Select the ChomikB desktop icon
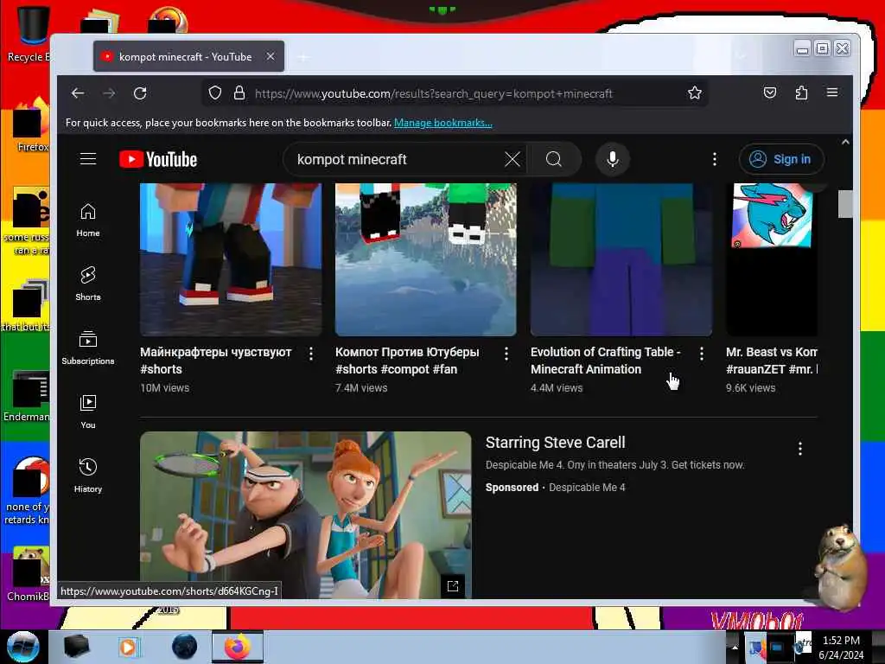The image size is (885, 664). point(29,573)
